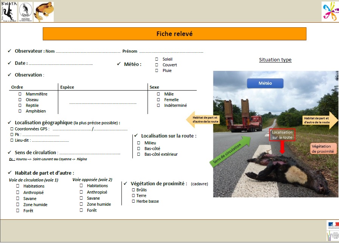
Task: Check the Bas-côté box (not extérieur)
Action: point(139,149)
